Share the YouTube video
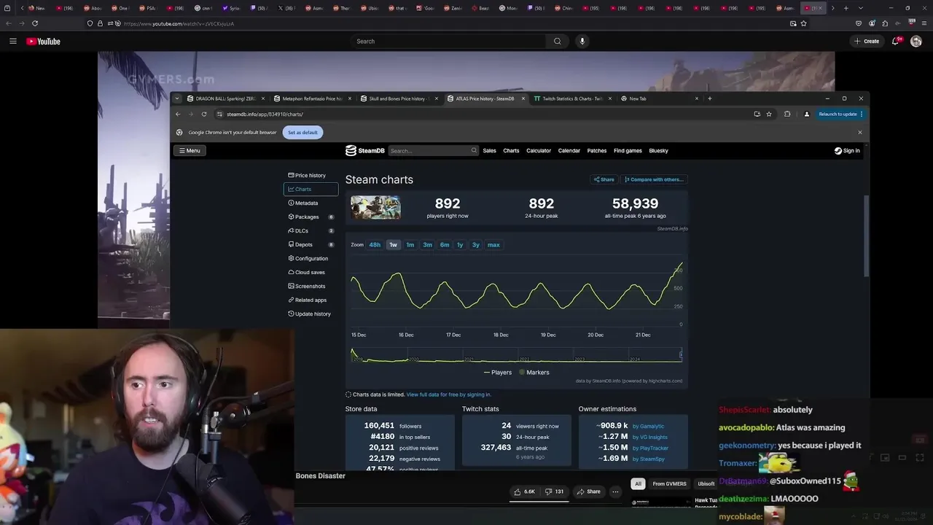The width and height of the screenshot is (933, 525). point(588,491)
